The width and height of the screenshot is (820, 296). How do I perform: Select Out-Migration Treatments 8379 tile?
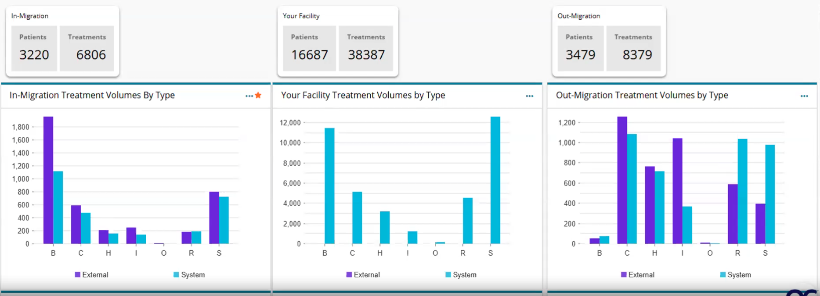click(x=633, y=48)
